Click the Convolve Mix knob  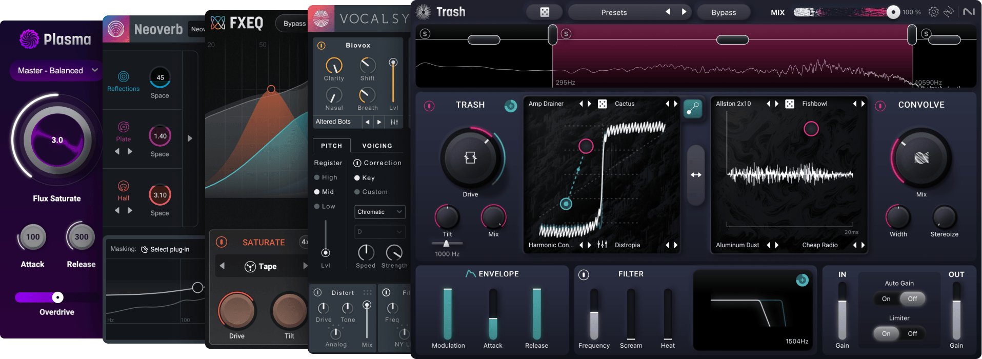[921, 158]
